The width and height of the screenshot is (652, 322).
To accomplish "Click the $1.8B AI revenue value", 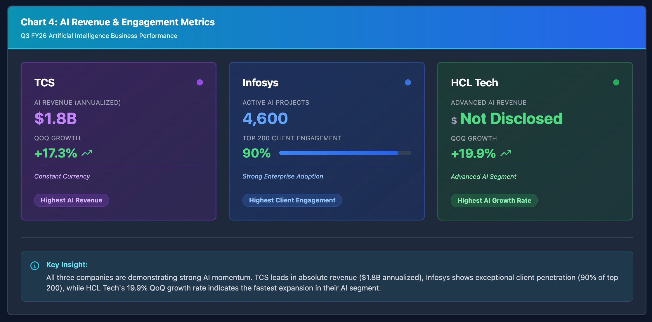I will tap(56, 119).
